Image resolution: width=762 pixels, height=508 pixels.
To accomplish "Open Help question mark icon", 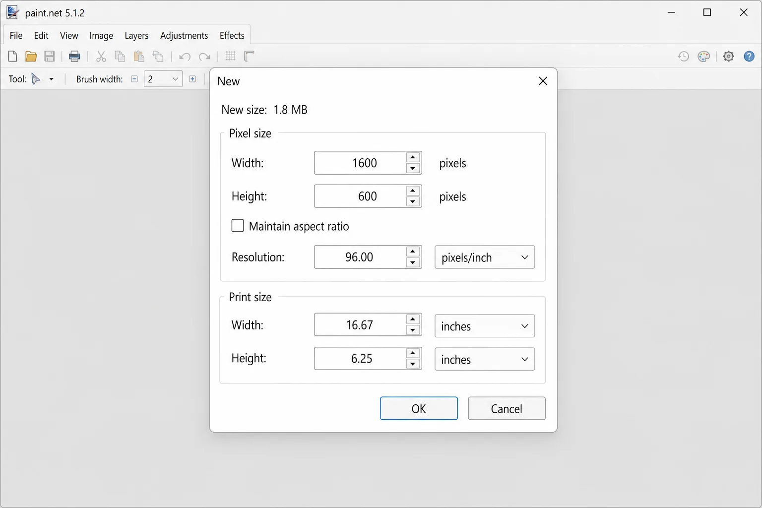I will point(749,56).
